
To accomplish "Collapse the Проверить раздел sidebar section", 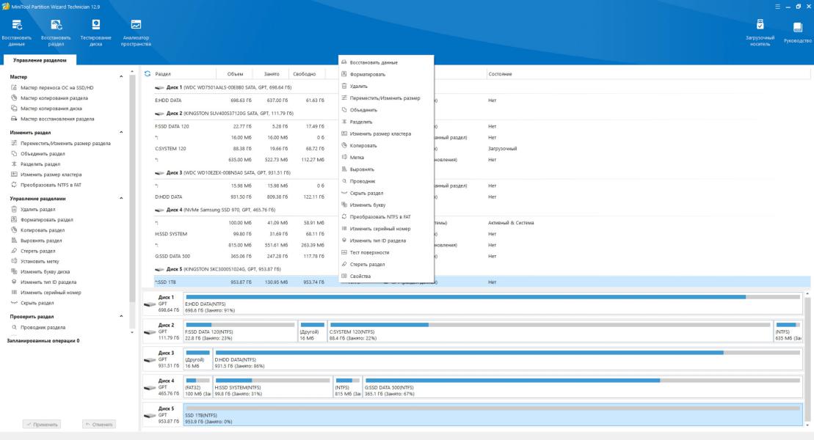I will [121, 316].
